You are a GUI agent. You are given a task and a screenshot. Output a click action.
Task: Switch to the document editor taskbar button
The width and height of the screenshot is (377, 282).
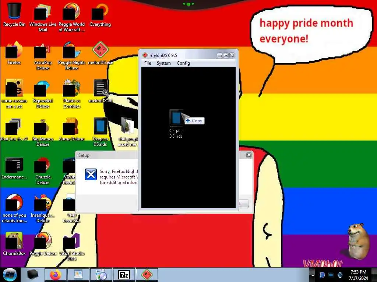tap(78, 275)
